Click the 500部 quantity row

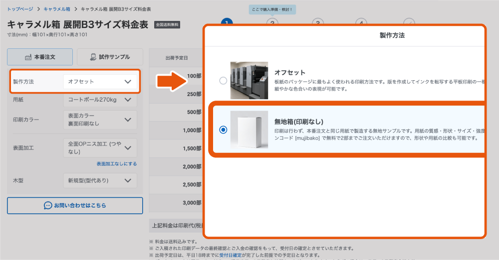176,112
